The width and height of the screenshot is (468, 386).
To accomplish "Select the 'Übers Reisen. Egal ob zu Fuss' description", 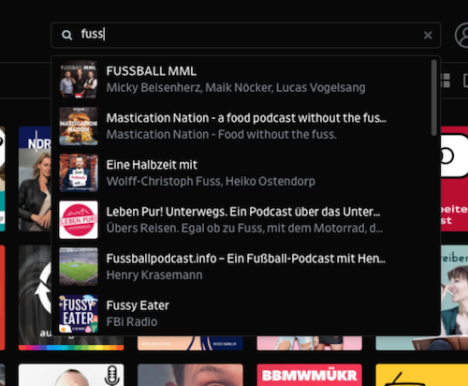I will click(244, 229).
